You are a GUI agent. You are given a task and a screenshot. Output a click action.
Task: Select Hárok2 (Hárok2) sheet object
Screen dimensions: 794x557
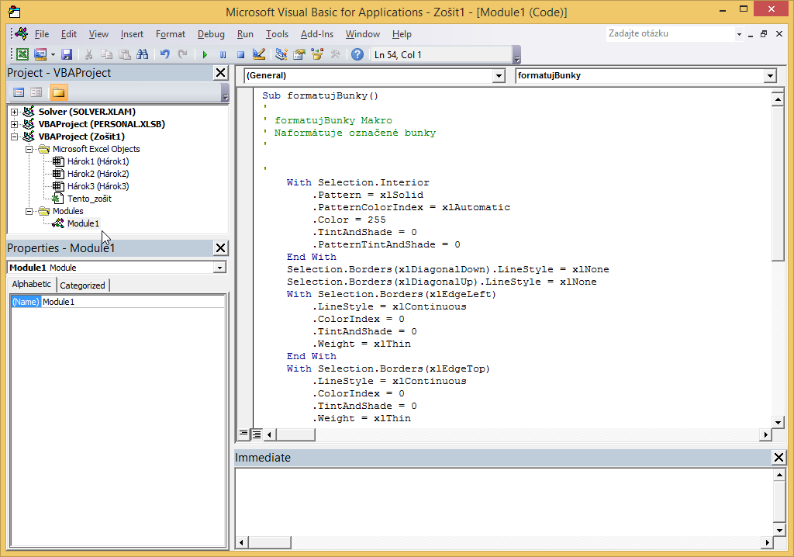(98, 174)
